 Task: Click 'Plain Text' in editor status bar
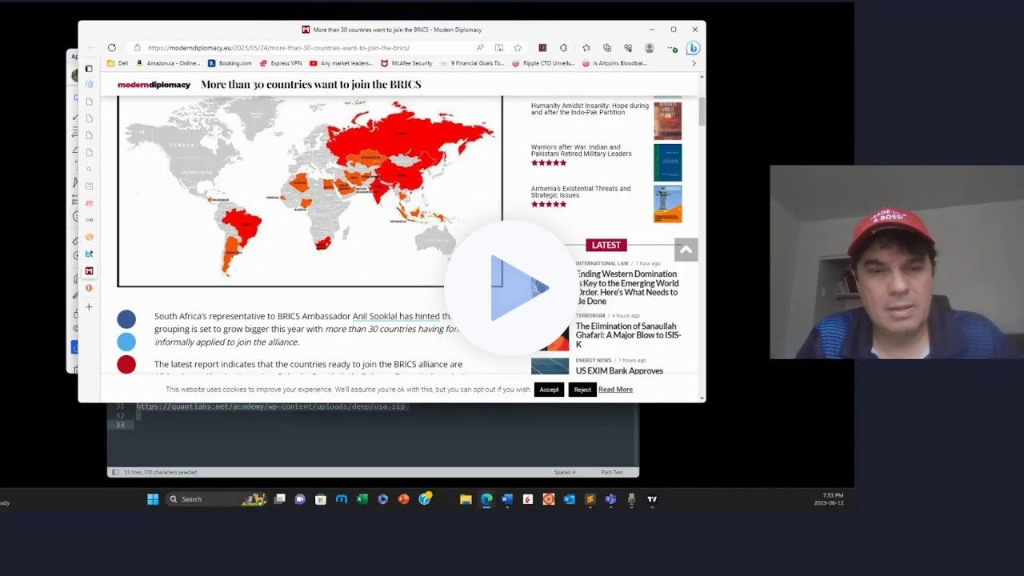610,472
